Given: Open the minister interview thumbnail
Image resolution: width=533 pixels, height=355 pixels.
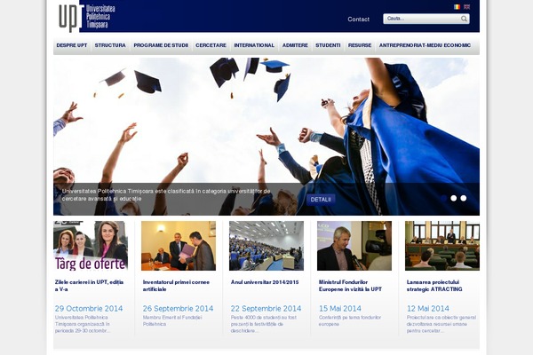Looking at the screenshot, I should pyautogui.click(x=354, y=246).
